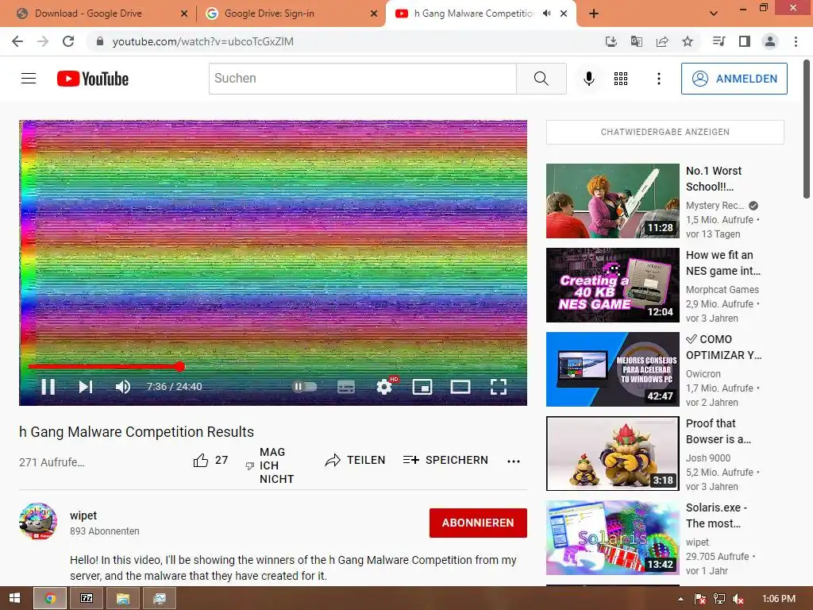Image resolution: width=813 pixels, height=610 pixels.
Task: Click the address bar URL
Action: (202, 41)
